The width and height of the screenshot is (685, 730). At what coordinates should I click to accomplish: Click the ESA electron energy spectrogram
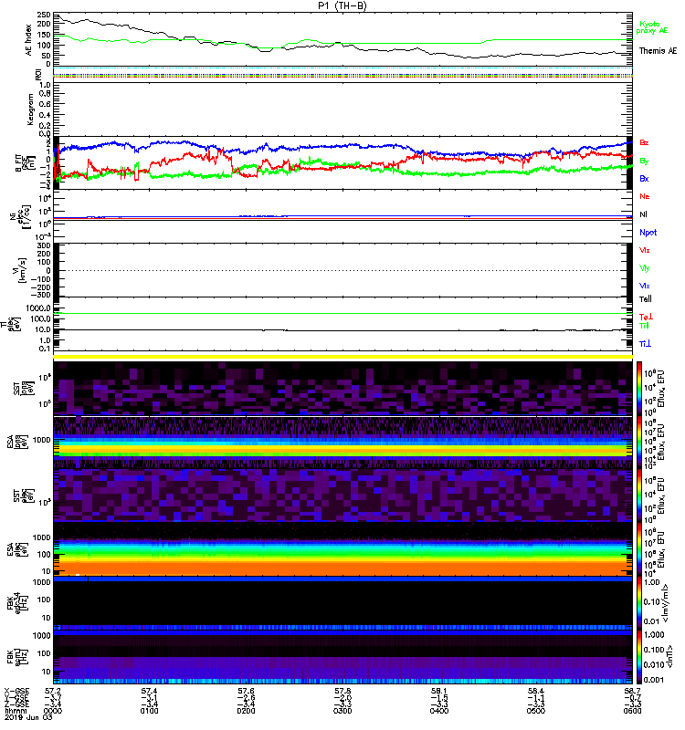point(343,549)
